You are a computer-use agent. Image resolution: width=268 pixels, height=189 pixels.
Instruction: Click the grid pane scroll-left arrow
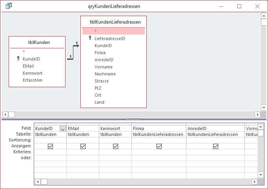coord(38,182)
